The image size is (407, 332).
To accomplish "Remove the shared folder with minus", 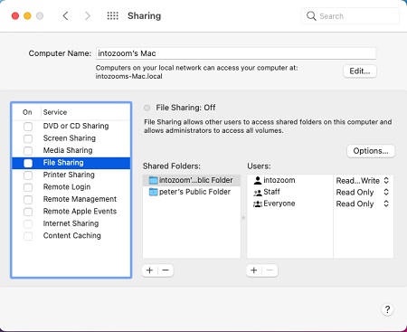I will coord(166,270).
